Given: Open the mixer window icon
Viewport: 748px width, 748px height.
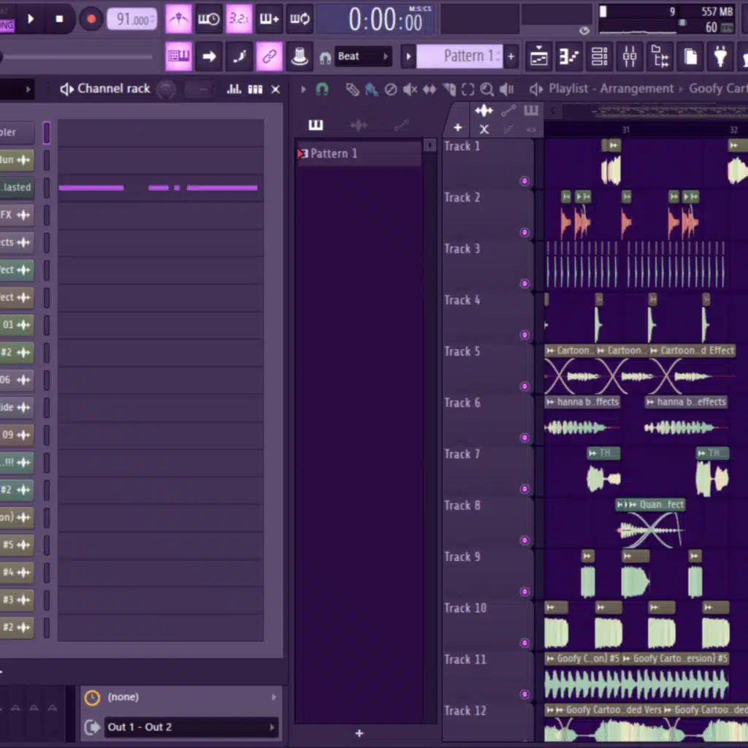Looking at the screenshot, I should click(x=630, y=56).
